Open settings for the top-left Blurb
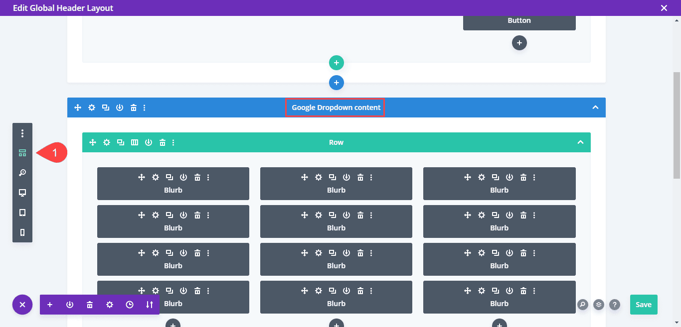This screenshot has height=327, width=681. [156, 177]
